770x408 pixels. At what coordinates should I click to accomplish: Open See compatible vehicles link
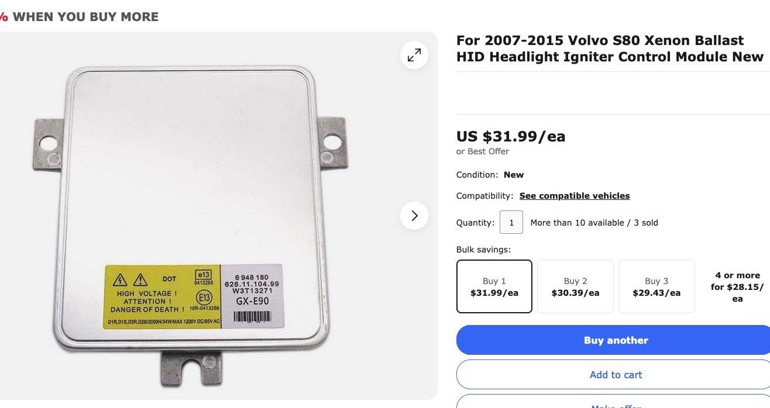click(575, 196)
